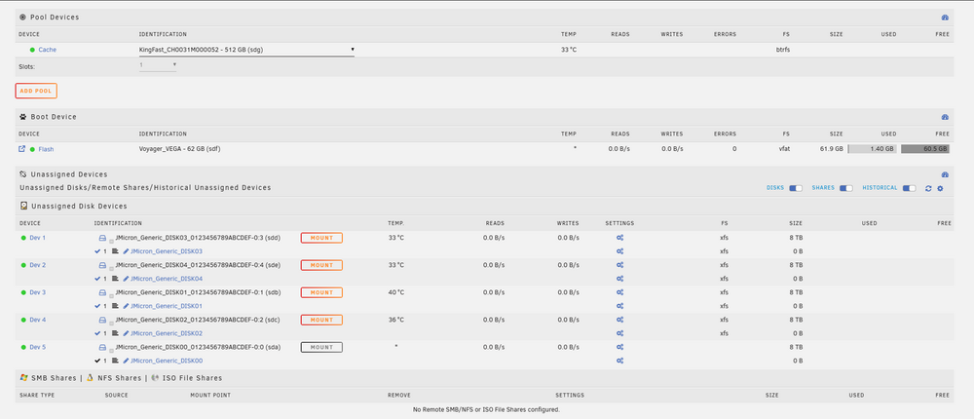
Task: Open settings gear for JMicron_Generic_DISK00 partition
Action: 619,361
